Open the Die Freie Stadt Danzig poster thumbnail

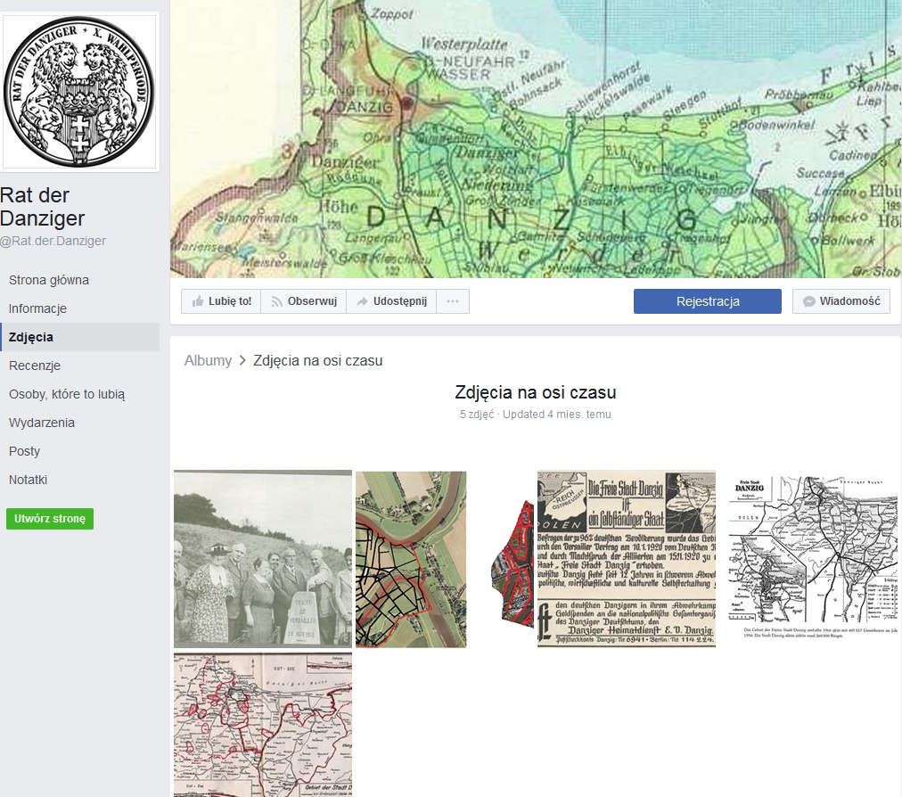click(x=626, y=558)
